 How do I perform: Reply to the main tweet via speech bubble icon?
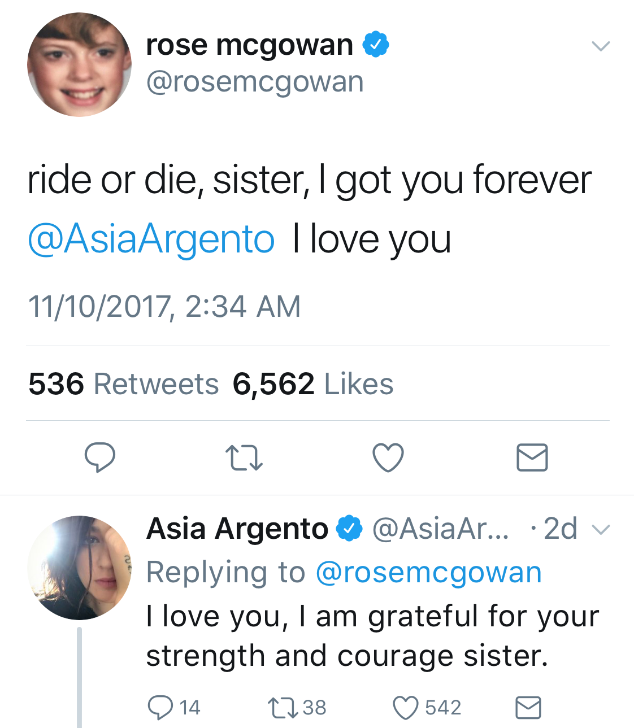tap(100, 457)
